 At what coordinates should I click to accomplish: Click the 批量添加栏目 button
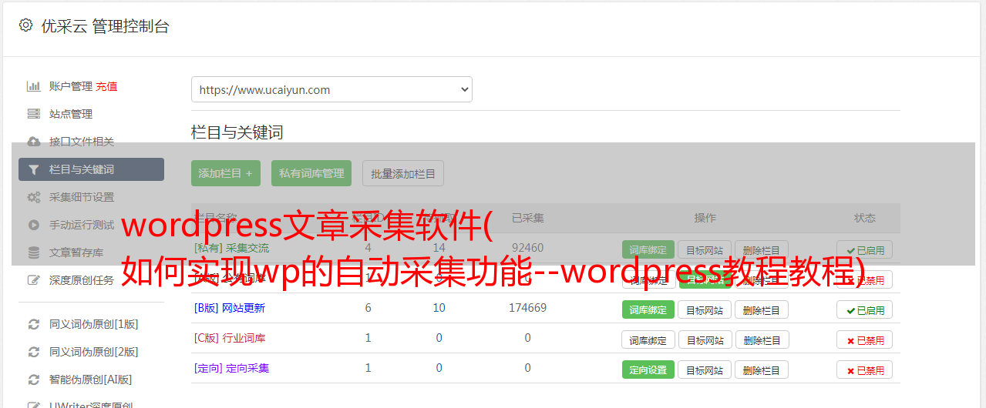403,173
